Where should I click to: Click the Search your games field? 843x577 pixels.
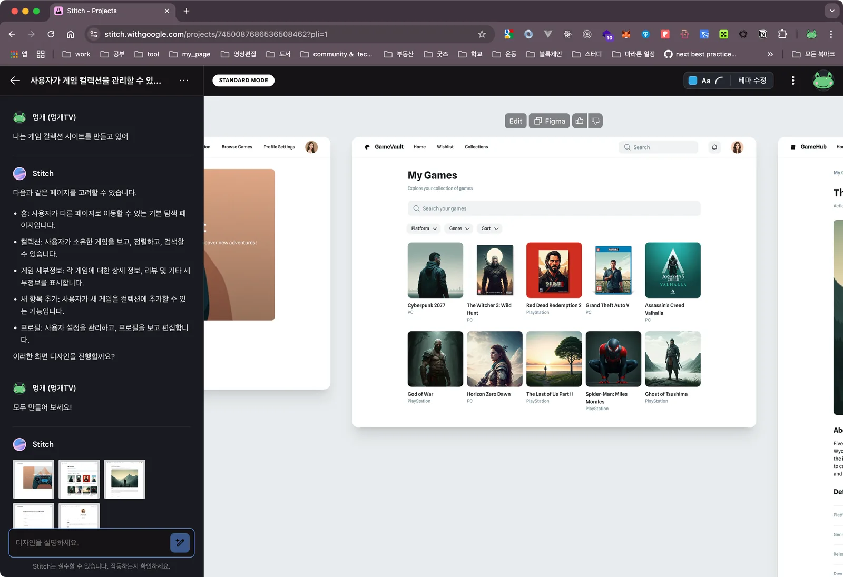(x=554, y=208)
